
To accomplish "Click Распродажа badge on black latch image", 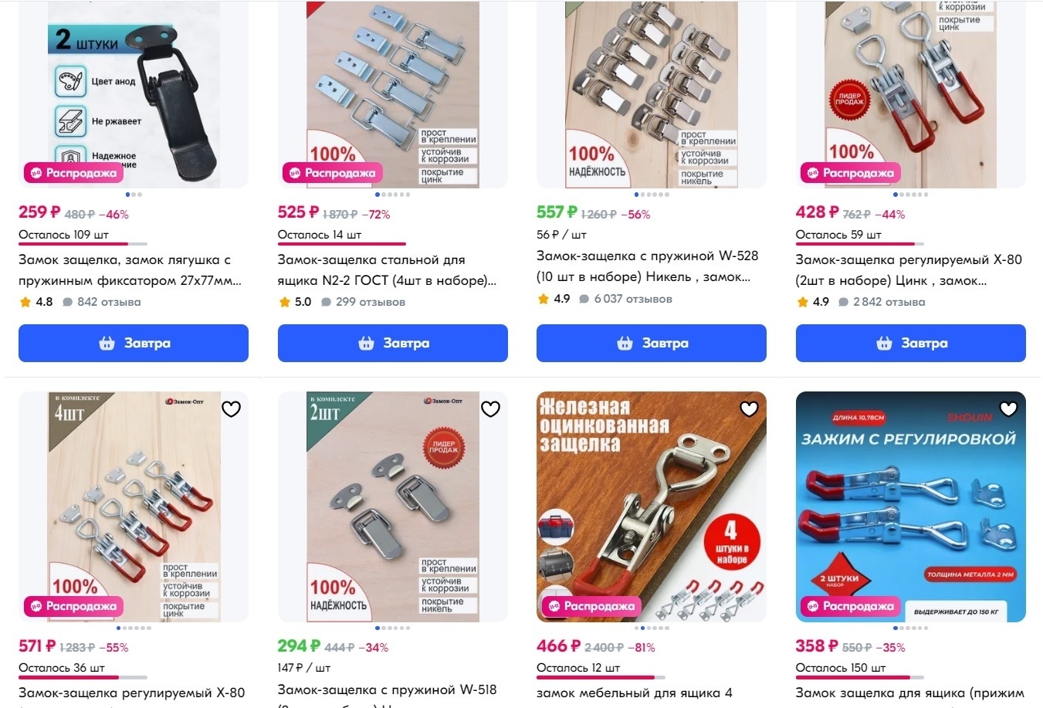I will tap(74, 173).
